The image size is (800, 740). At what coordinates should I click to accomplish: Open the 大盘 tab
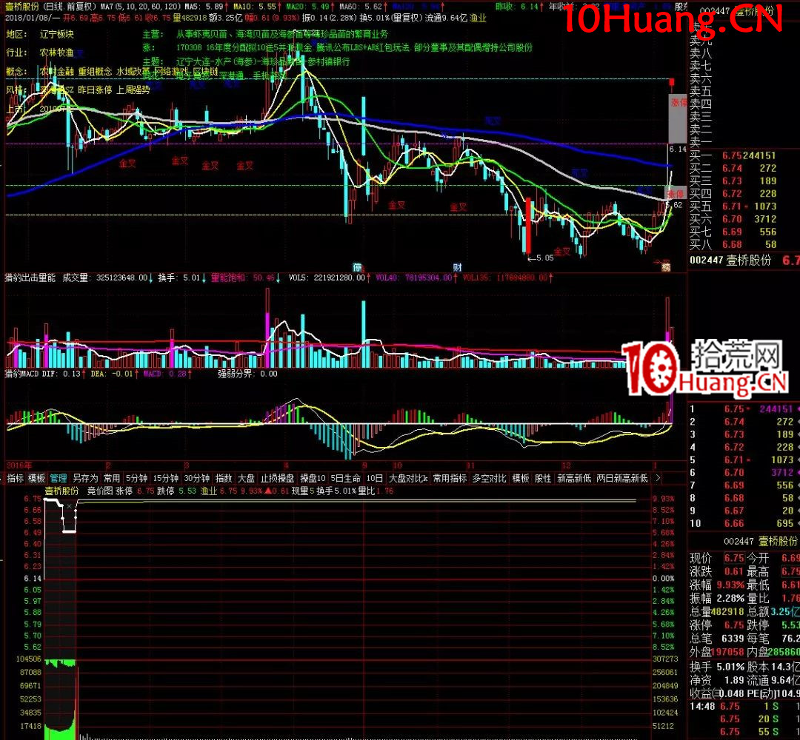(x=247, y=478)
